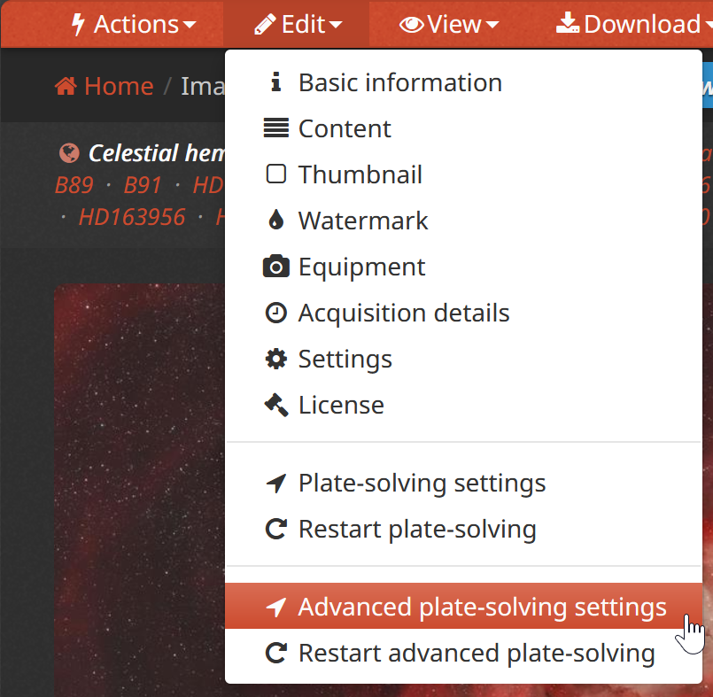Click the refresh icon for Restart plate-solving
This screenshot has height=697, width=713.
[276, 529]
